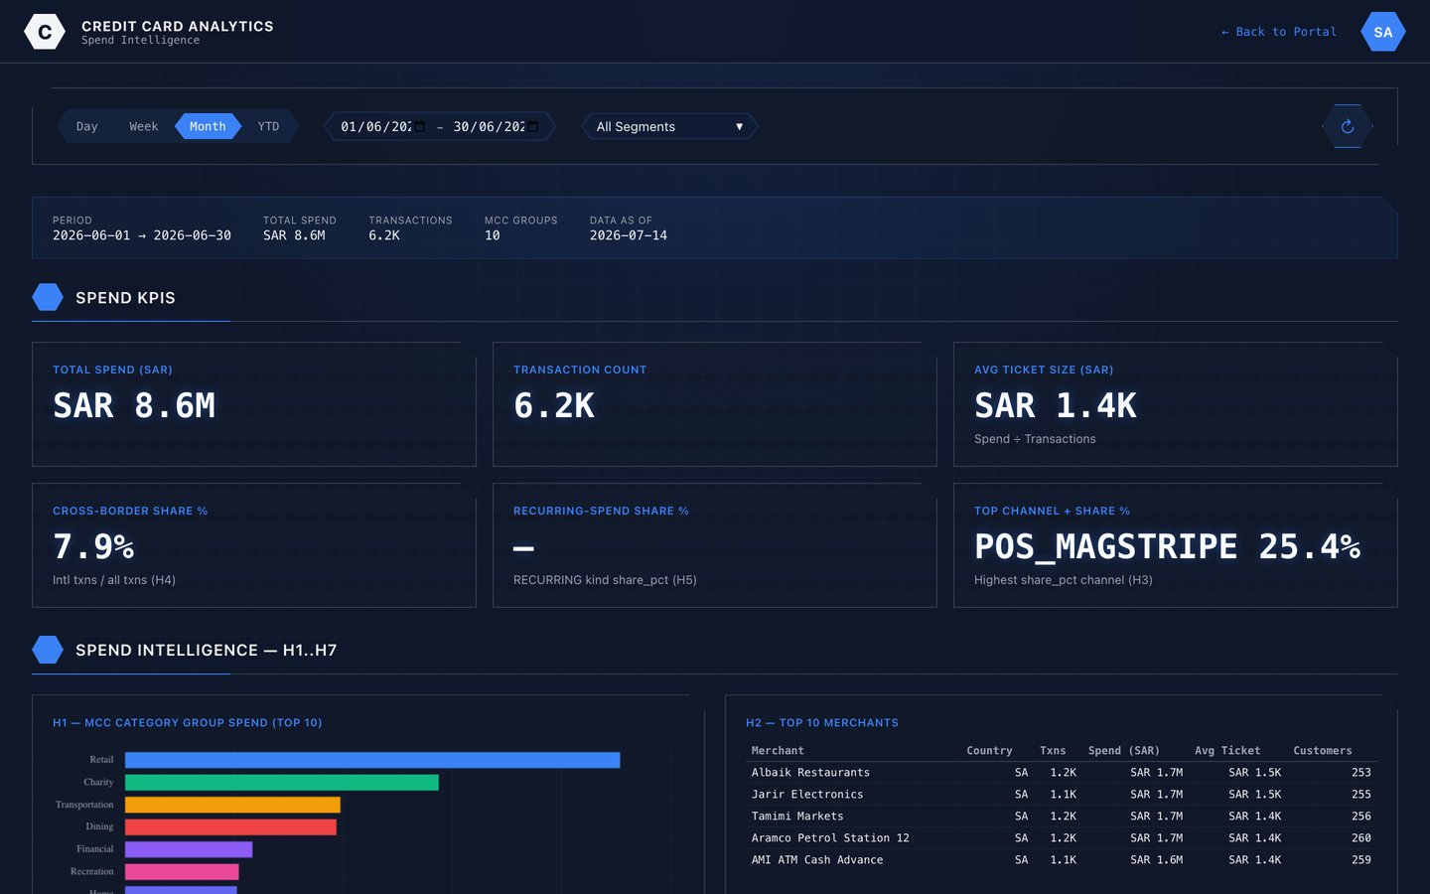Click the Recurring-Spend Share % card title
Screen dimensions: 1430x894
[x=601, y=511]
